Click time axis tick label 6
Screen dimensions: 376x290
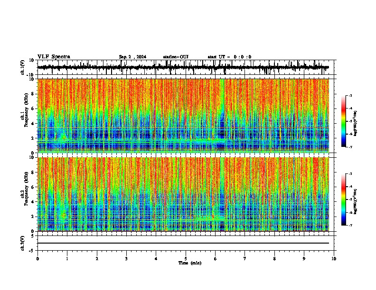click(216, 259)
